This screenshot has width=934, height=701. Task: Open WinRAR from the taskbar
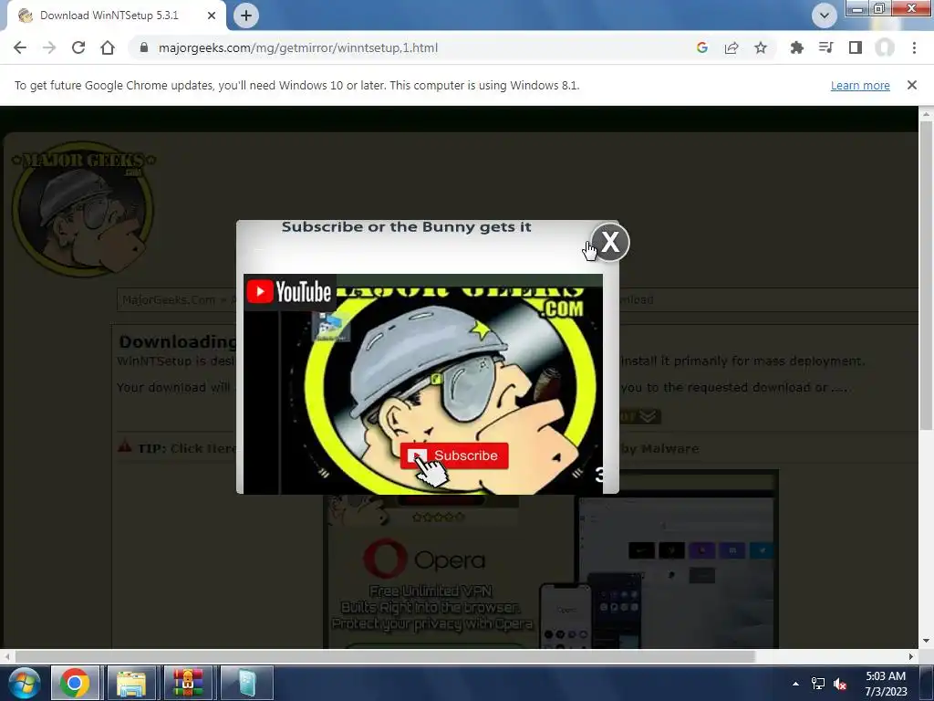(x=188, y=683)
